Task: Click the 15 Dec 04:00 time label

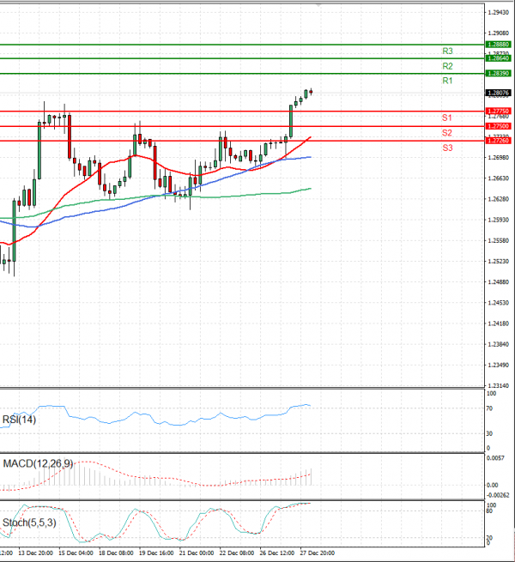Action: pos(76,553)
